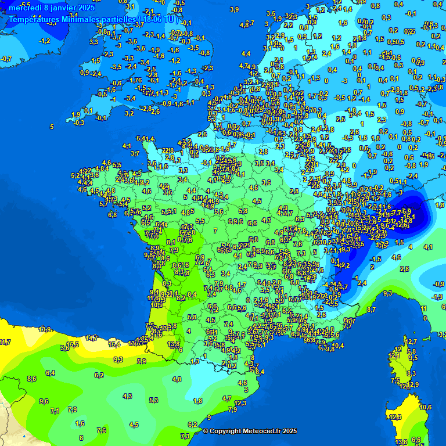This screenshot has height=446, width=446.
Task: Click the 11 value on the Italian coast
Action: click(x=424, y=308)
